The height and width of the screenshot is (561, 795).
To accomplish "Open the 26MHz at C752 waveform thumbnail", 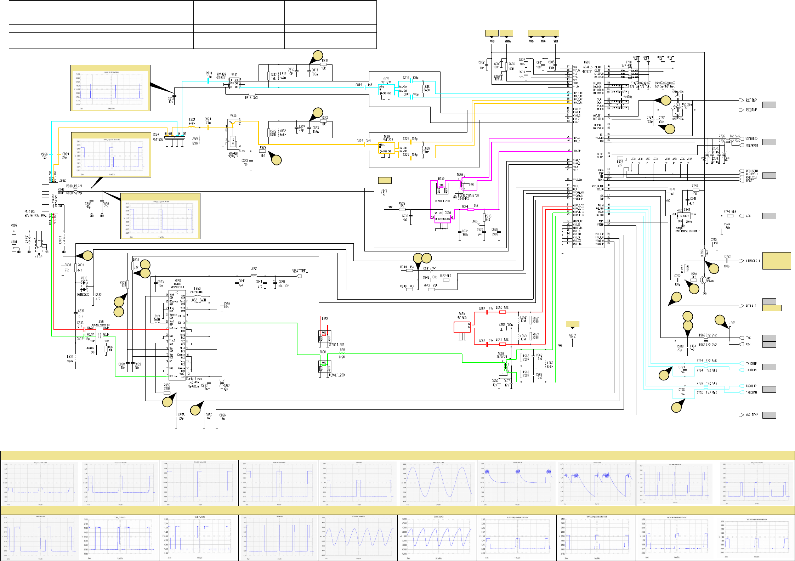I will point(437,538).
